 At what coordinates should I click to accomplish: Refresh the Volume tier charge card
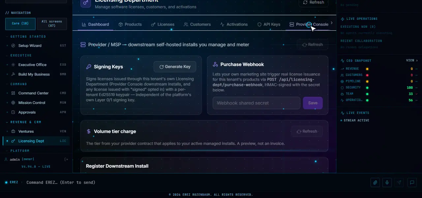point(307,131)
